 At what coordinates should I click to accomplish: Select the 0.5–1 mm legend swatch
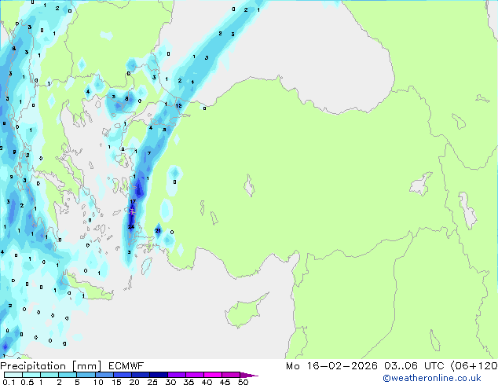tap(31, 375)
